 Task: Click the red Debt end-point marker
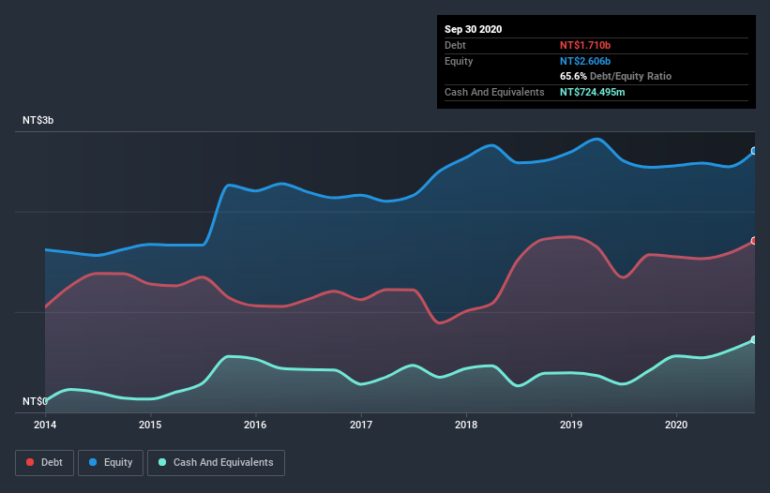(754, 241)
